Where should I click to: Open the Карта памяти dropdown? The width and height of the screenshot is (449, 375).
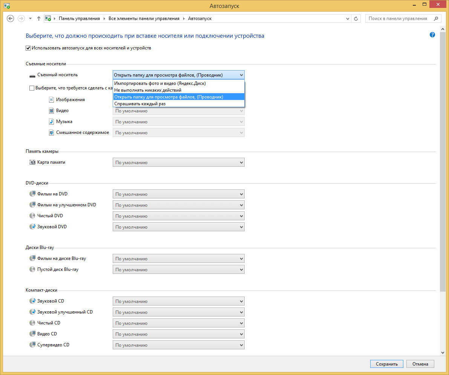[178, 163]
